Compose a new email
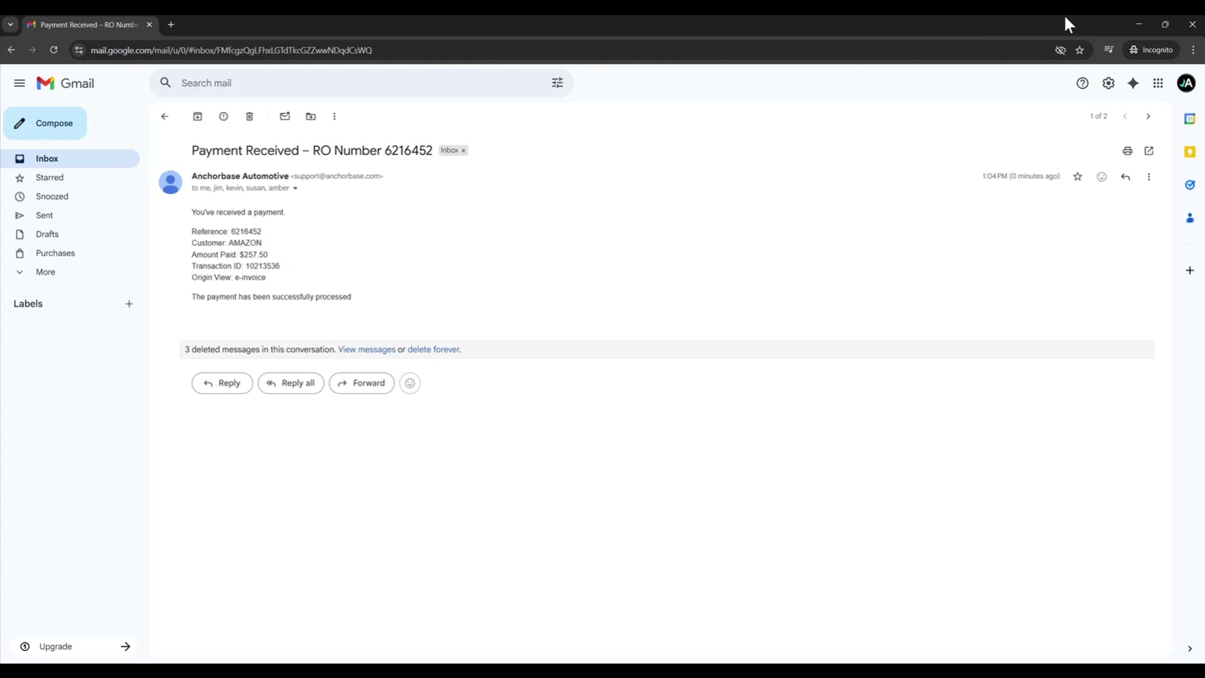 pyautogui.click(x=45, y=123)
